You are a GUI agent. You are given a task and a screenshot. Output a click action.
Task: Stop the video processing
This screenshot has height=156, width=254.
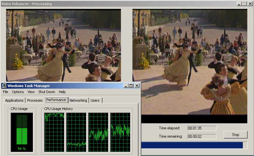[235, 134]
